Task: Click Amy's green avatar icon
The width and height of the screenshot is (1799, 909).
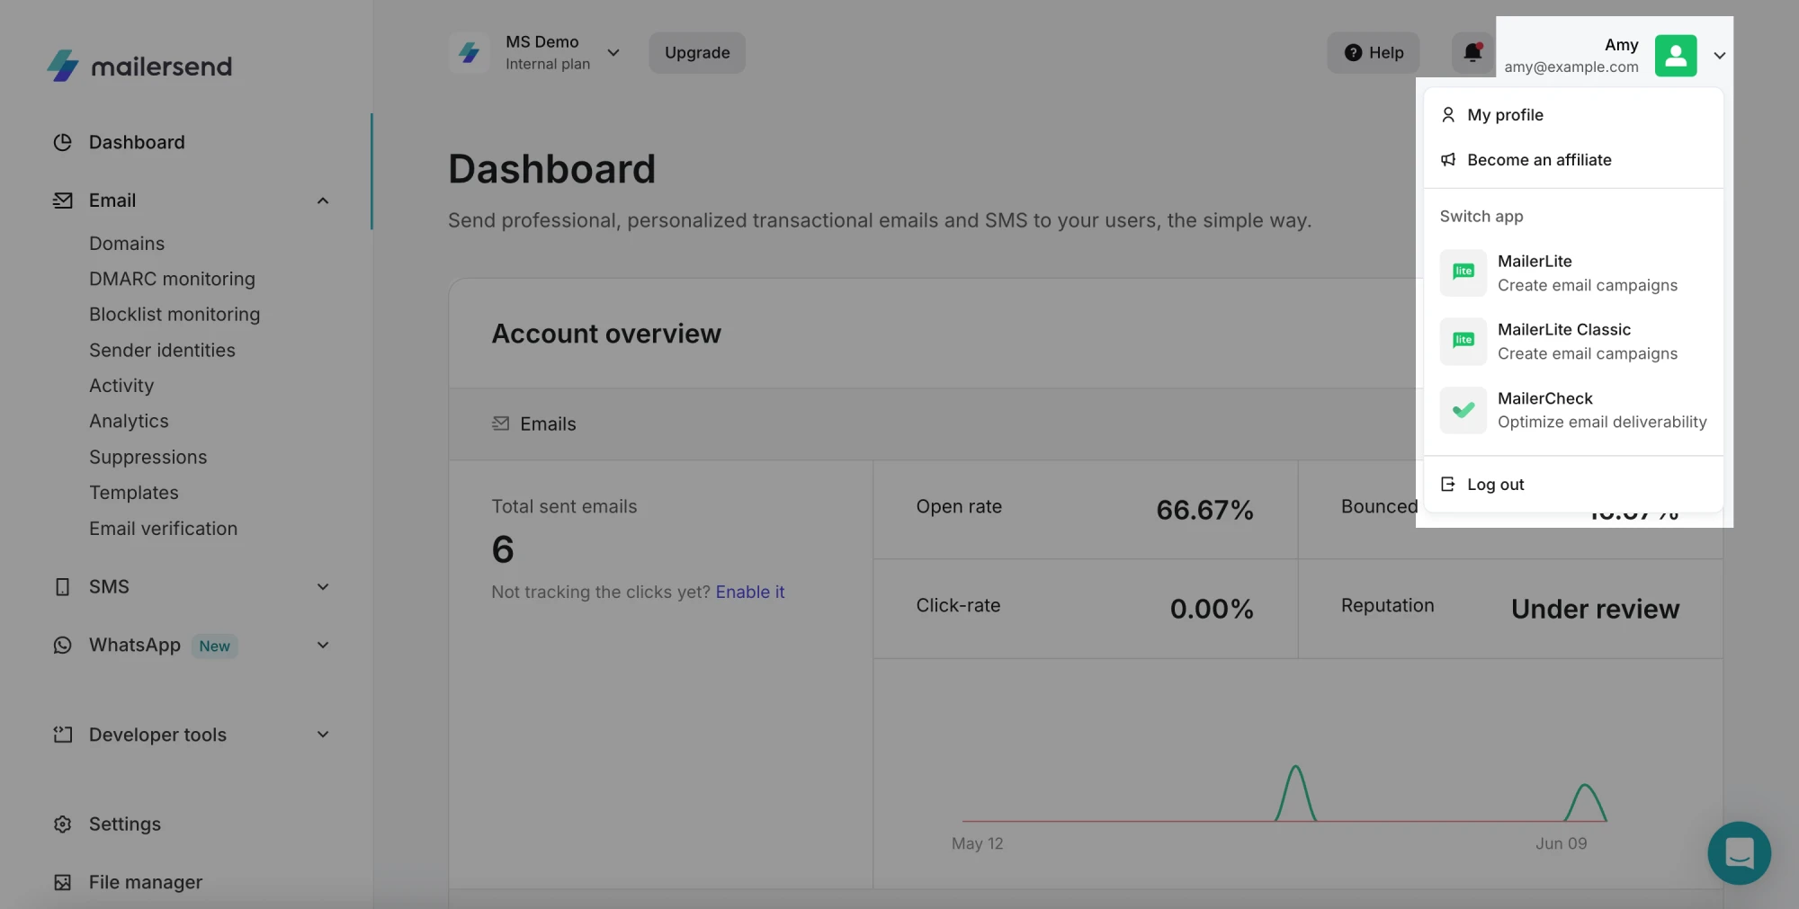Action: tap(1676, 56)
